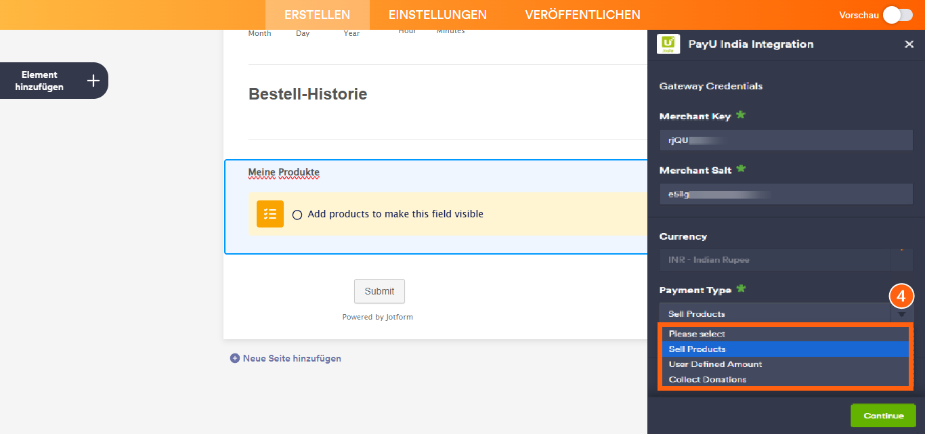Switch to the EINSTELLUNGEN tab
925x434 pixels.
point(437,14)
